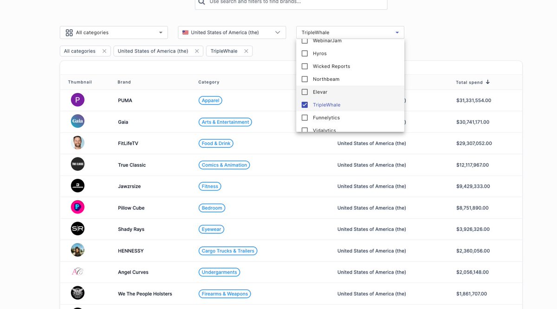Check the Hyros option
557x309 pixels.
pyautogui.click(x=304, y=53)
